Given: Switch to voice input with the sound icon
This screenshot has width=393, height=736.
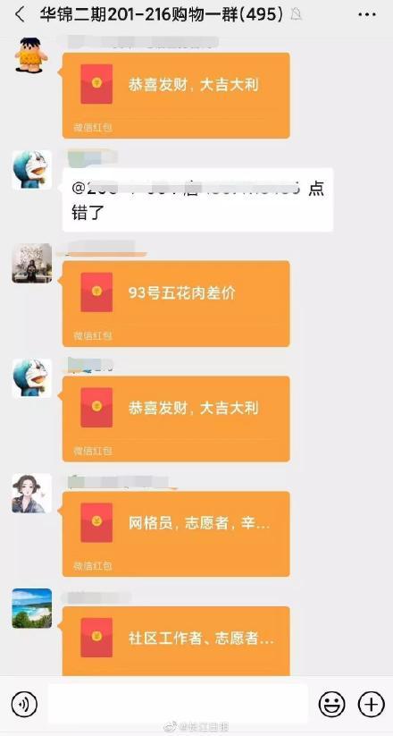Looking at the screenshot, I should pyautogui.click(x=24, y=704).
